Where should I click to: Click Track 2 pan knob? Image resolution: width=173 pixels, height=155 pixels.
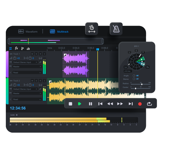[x=30, y=85]
